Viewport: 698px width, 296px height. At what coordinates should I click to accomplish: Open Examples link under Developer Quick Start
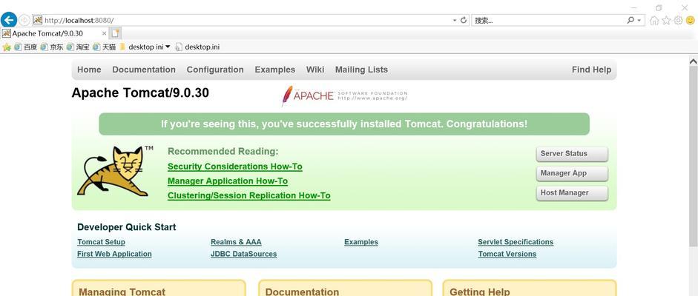tap(361, 242)
